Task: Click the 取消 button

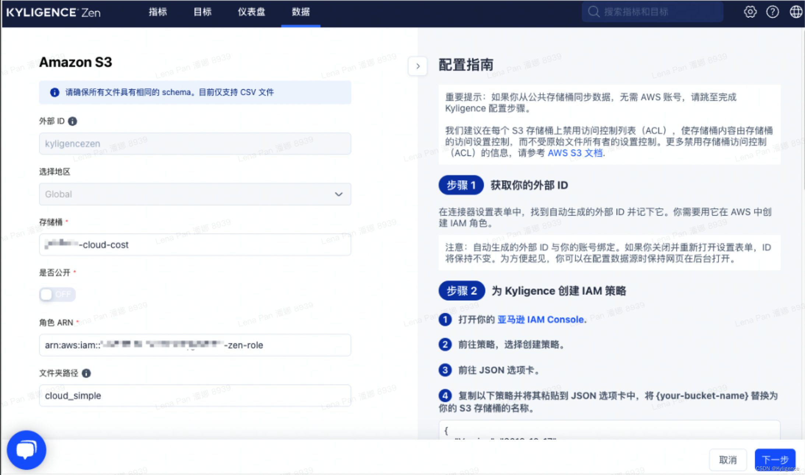Action: tap(728, 460)
